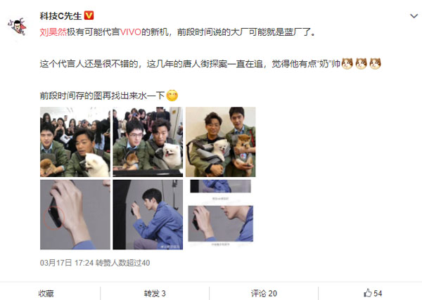Open second photo of two men with dogs

click(148, 142)
